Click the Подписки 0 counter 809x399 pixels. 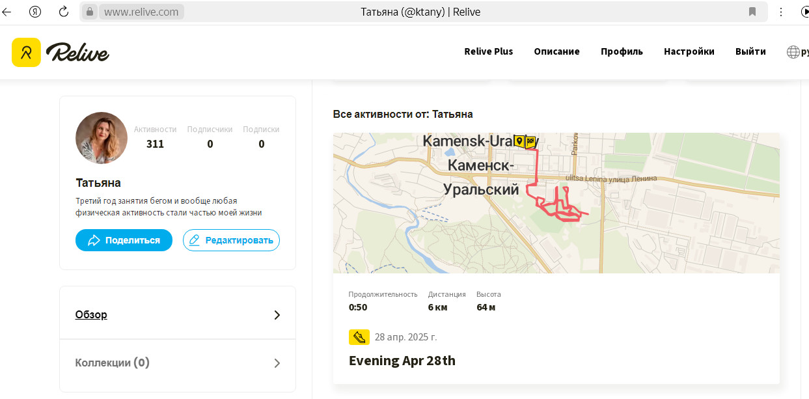click(x=261, y=137)
